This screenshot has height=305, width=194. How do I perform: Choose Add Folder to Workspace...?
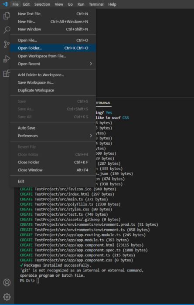coord(53,75)
